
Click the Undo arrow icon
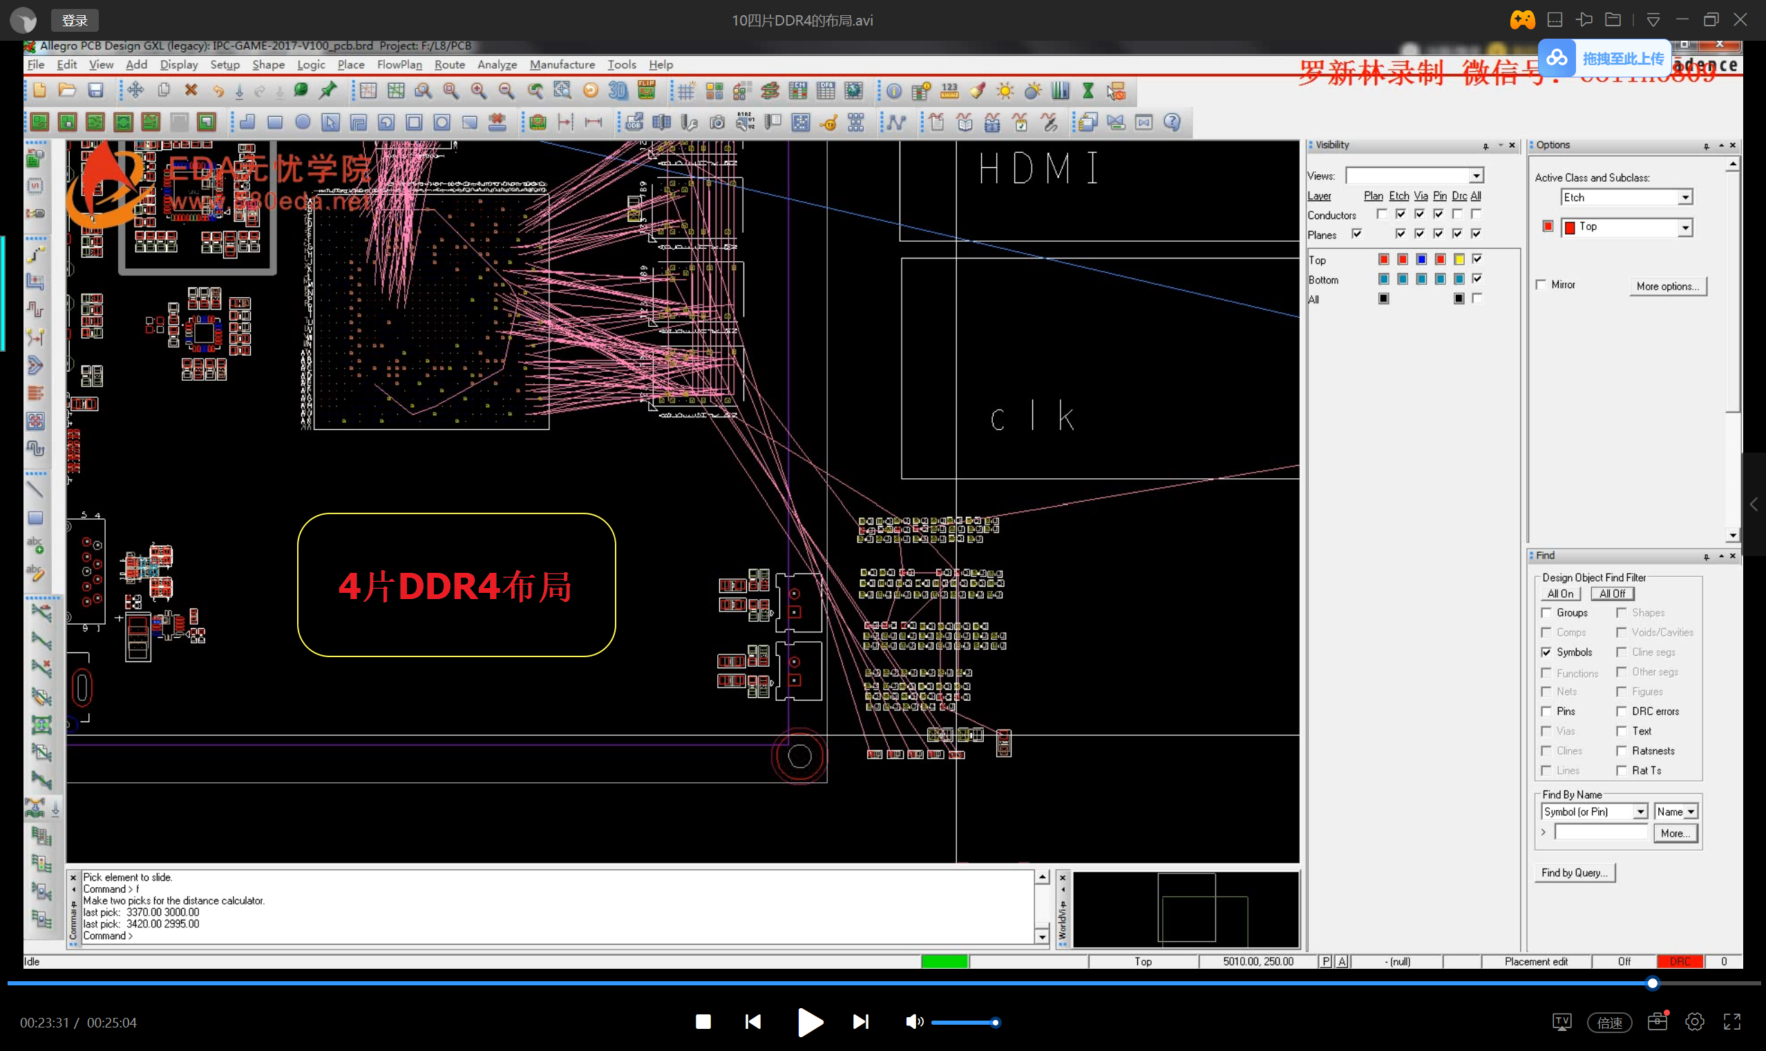coord(218,91)
